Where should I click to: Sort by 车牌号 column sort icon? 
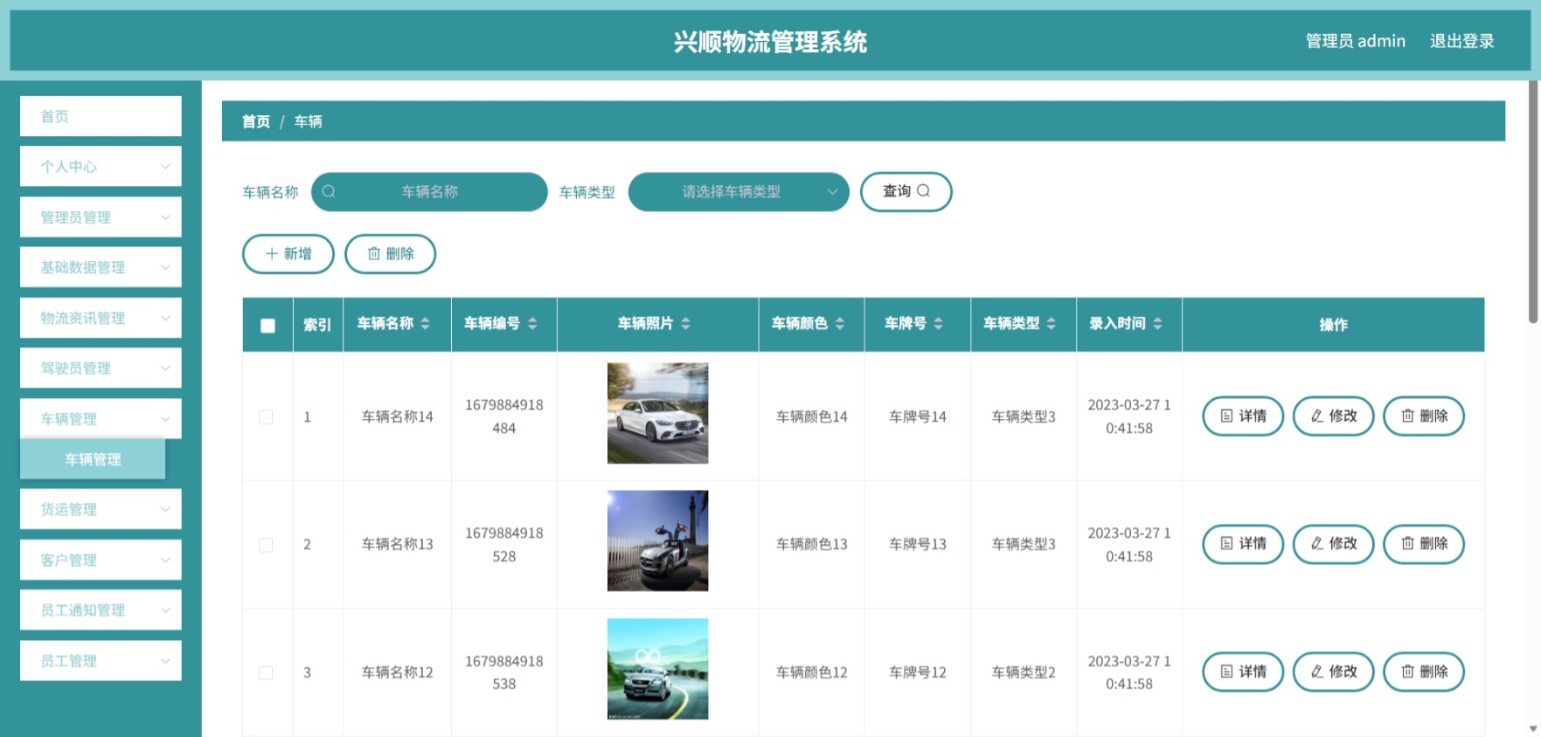(938, 324)
